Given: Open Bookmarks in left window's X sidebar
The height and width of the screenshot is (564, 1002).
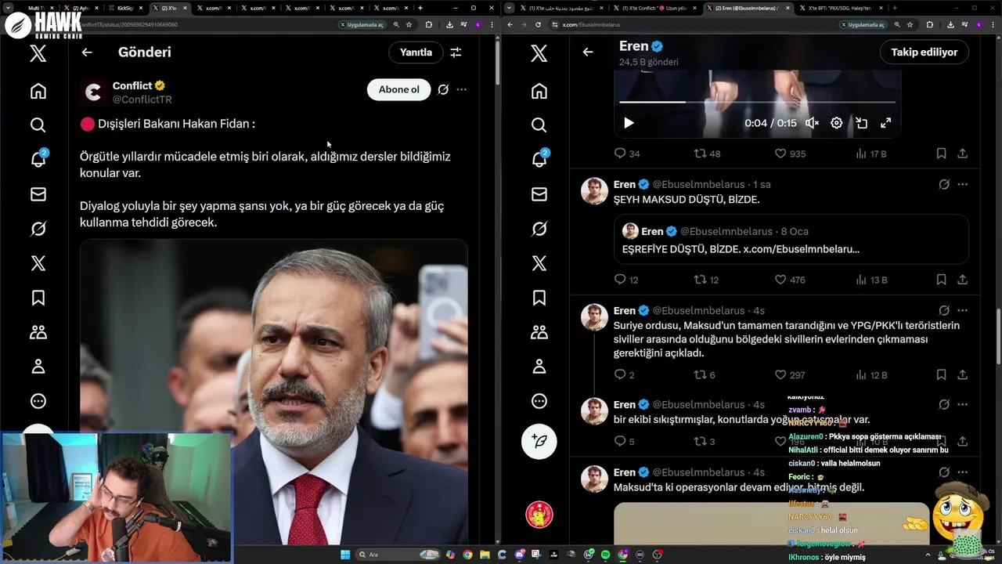Looking at the screenshot, I should 38,298.
